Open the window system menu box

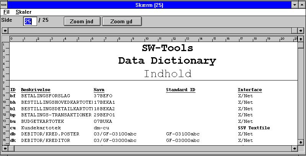pos(4,5)
